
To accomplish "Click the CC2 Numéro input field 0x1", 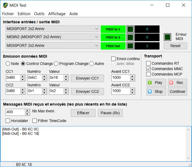I will pyautogui.click(x=35, y=91).
